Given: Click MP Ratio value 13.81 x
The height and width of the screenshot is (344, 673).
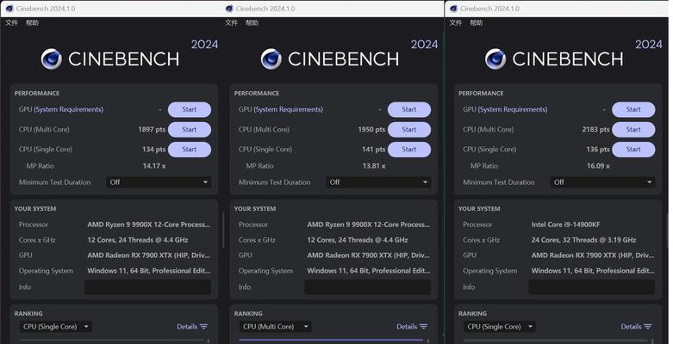Looking at the screenshot, I should [x=374, y=166].
